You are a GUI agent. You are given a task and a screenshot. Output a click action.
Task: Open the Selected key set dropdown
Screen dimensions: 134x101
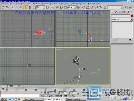(103, 93)
